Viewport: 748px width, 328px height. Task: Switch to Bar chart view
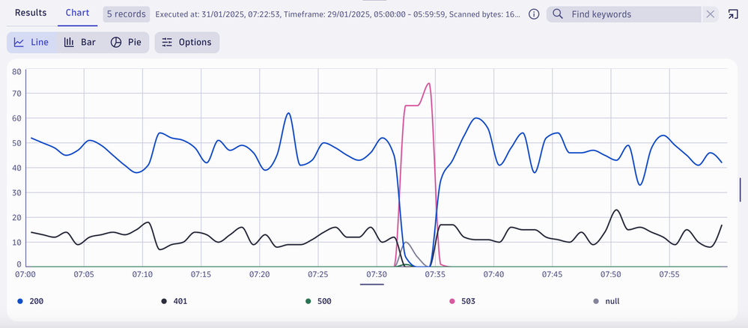click(79, 43)
